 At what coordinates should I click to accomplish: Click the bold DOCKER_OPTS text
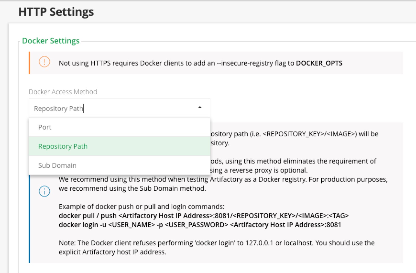click(319, 63)
